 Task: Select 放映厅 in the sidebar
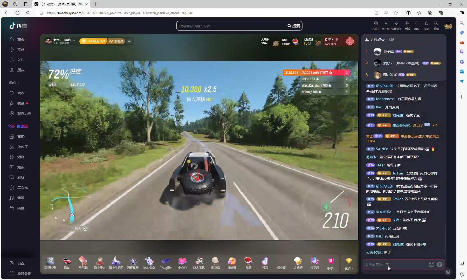(x=19, y=147)
